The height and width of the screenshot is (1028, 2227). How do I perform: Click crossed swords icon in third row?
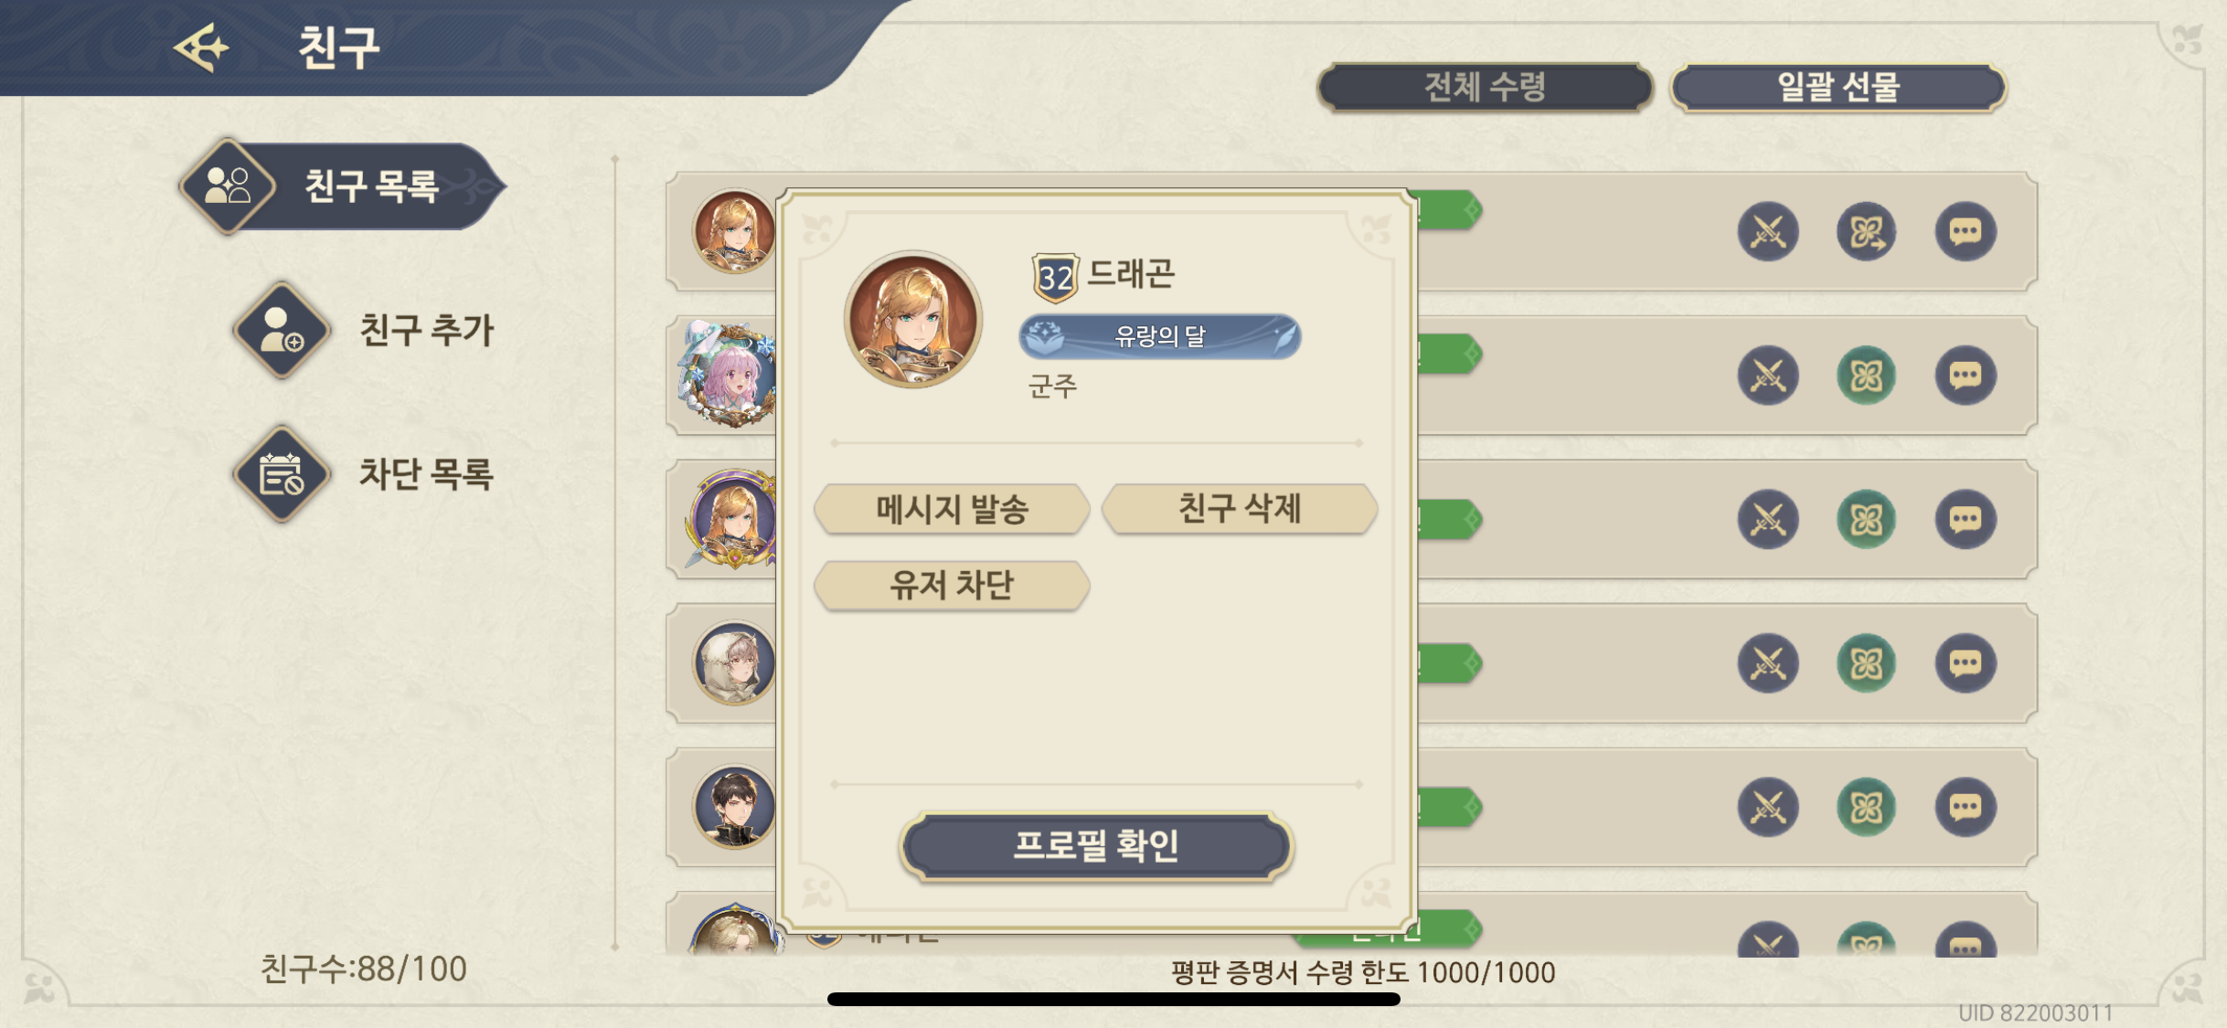1768,519
